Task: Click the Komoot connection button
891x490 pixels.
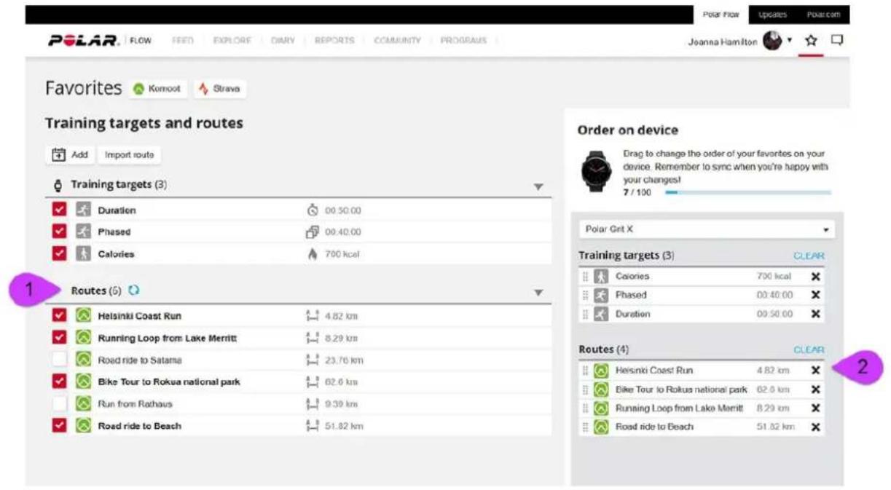Action: [x=157, y=89]
